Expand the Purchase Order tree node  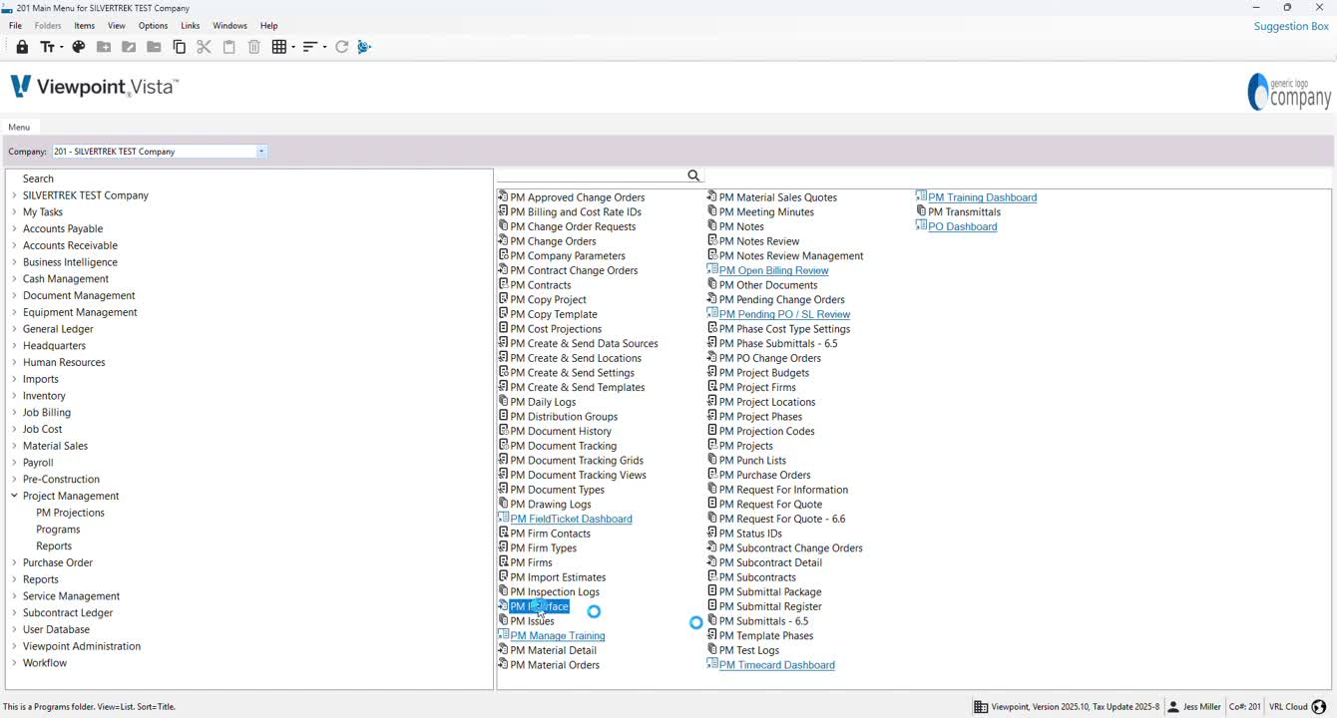pos(14,562)
